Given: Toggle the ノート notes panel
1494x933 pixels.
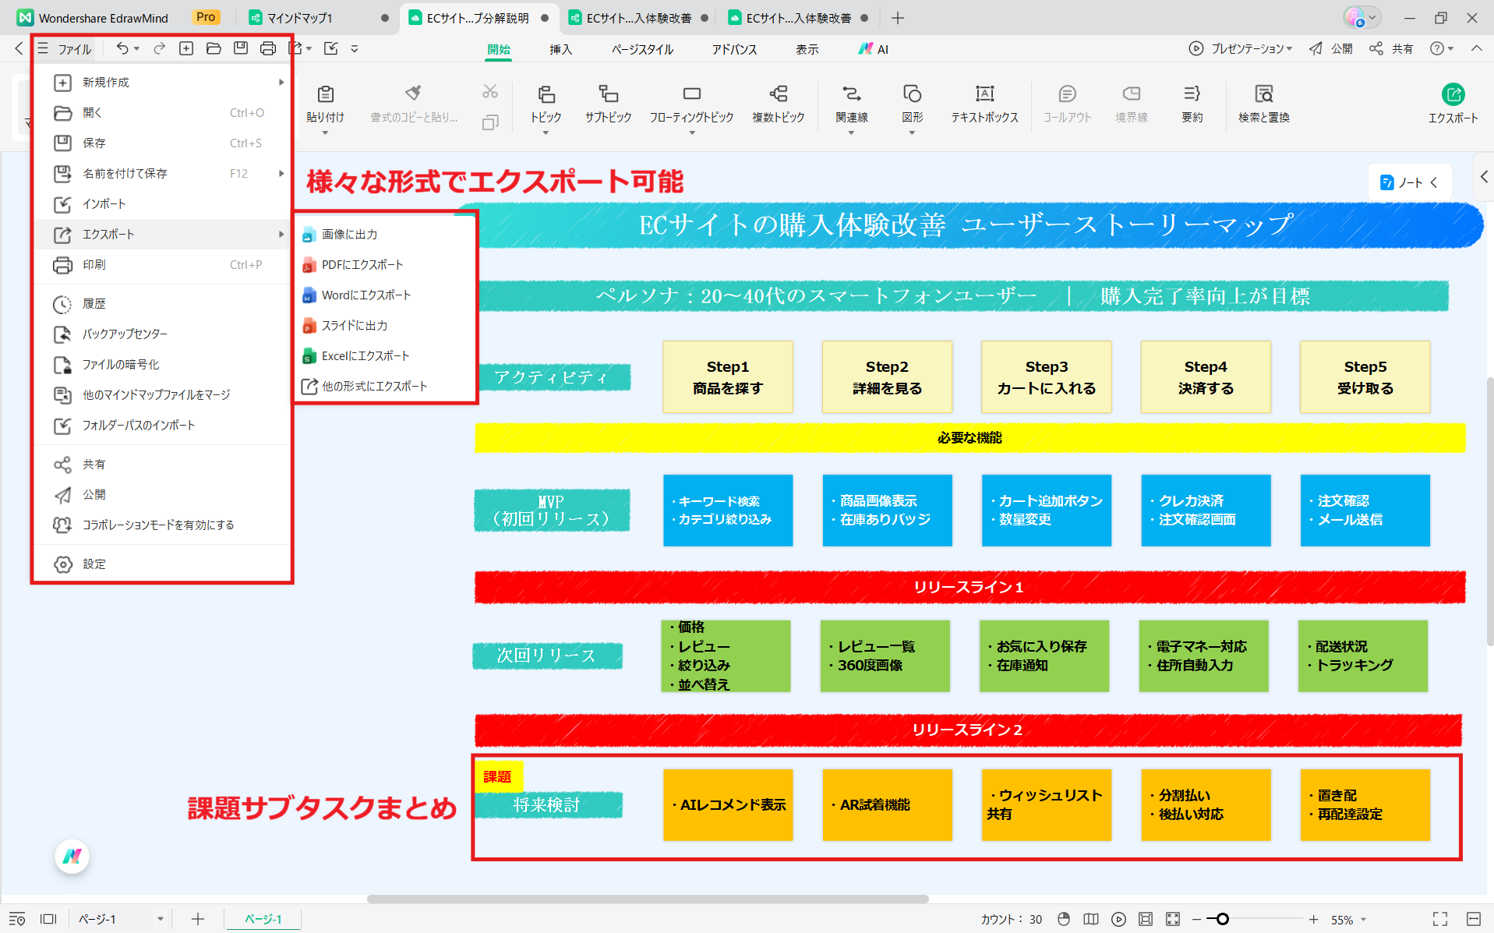Looking at the screenshot, I should pos(1408,182).
